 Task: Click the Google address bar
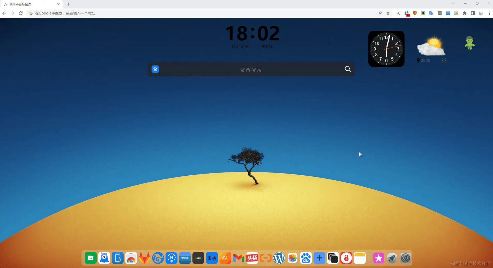pyautogui.click(x=202, y=13)
